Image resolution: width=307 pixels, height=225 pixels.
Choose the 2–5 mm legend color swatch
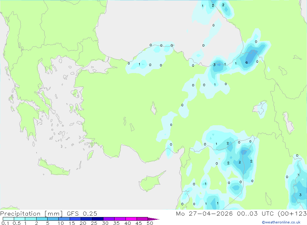tap(42, 219)
